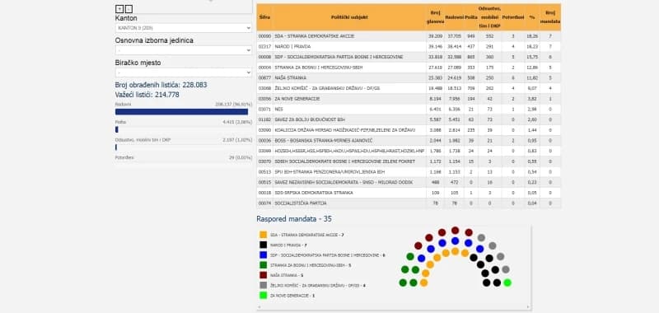
Task: Click the Odsustvo, mobilni tim progress bar
Action: 116,147
